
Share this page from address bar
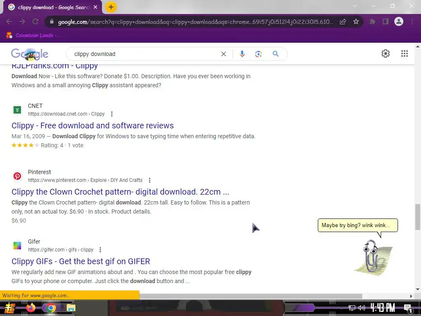(343, 22)
